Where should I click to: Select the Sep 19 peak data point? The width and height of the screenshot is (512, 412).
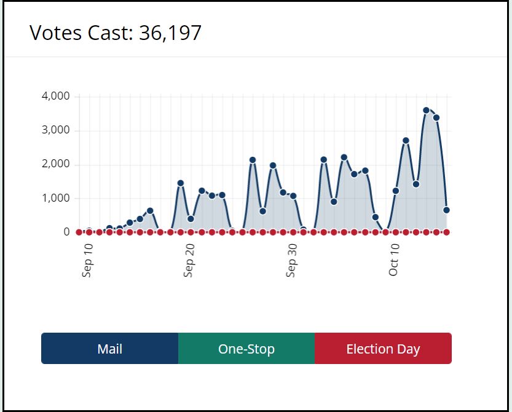point(181,183)
